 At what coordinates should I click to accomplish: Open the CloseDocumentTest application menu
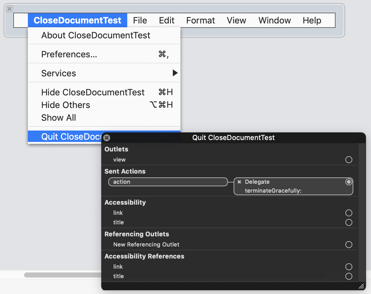tap(78, 20)
